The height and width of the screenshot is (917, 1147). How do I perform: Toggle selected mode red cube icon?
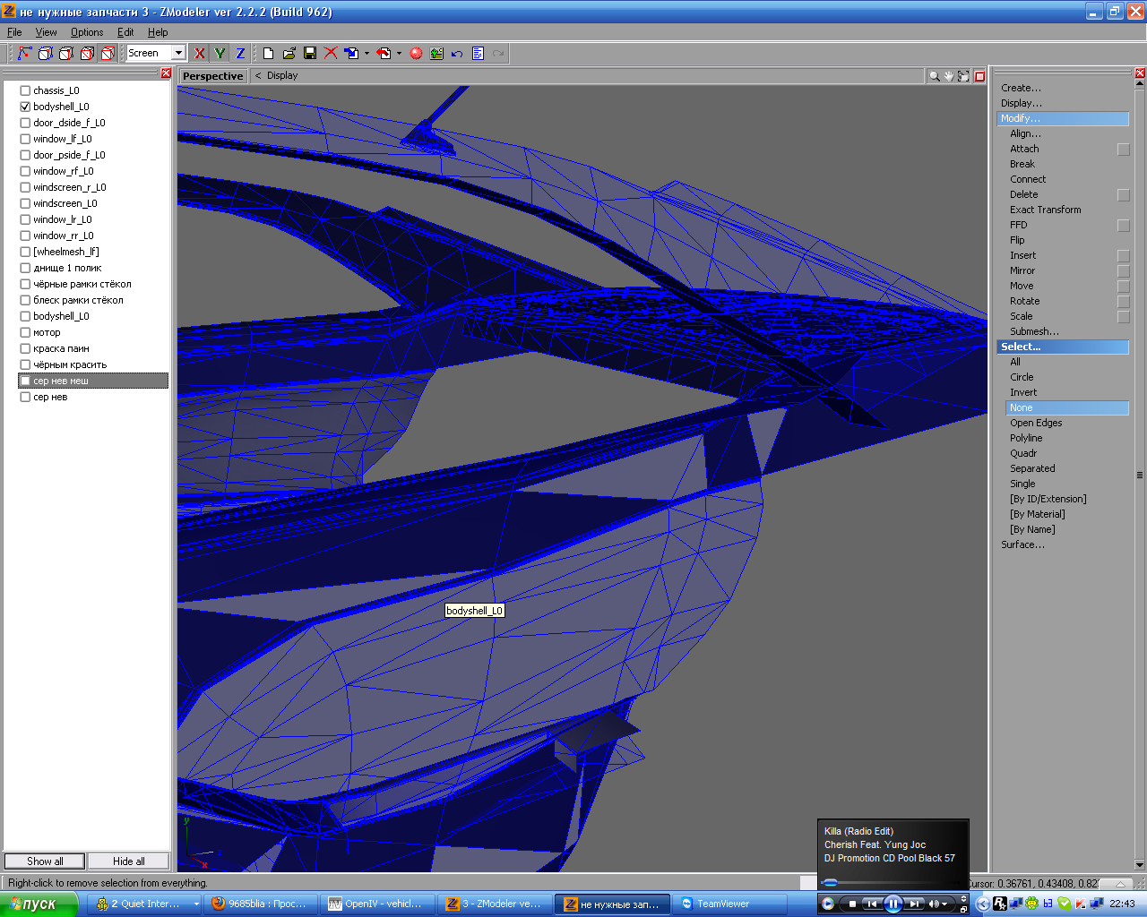tap(108, 54)
